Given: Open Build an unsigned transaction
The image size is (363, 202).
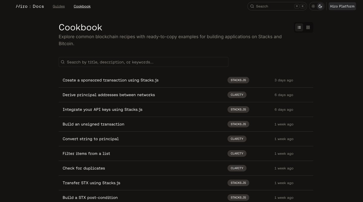Looking at the screenshot, I should 93,124.
